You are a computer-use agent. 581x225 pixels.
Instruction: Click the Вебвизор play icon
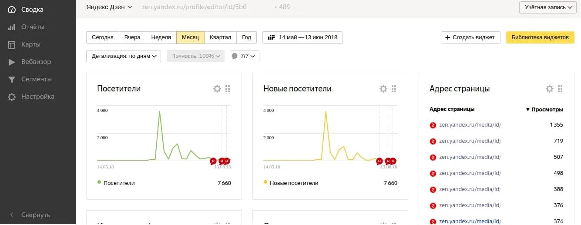point(12,62)
